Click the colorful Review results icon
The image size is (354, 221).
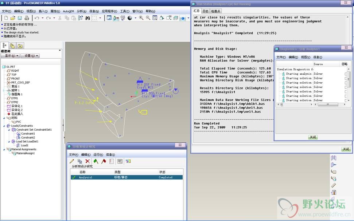128,161
